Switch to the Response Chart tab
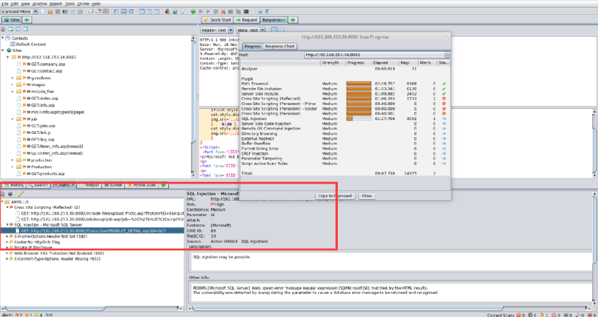The width and height of the screenshot is (598, 317). point(280,47)
